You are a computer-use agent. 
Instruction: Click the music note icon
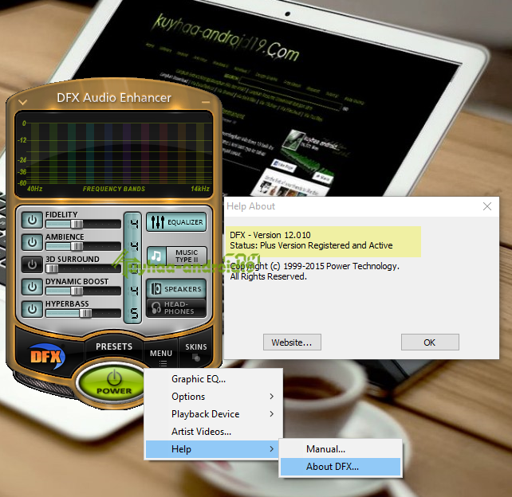(156, 256)
